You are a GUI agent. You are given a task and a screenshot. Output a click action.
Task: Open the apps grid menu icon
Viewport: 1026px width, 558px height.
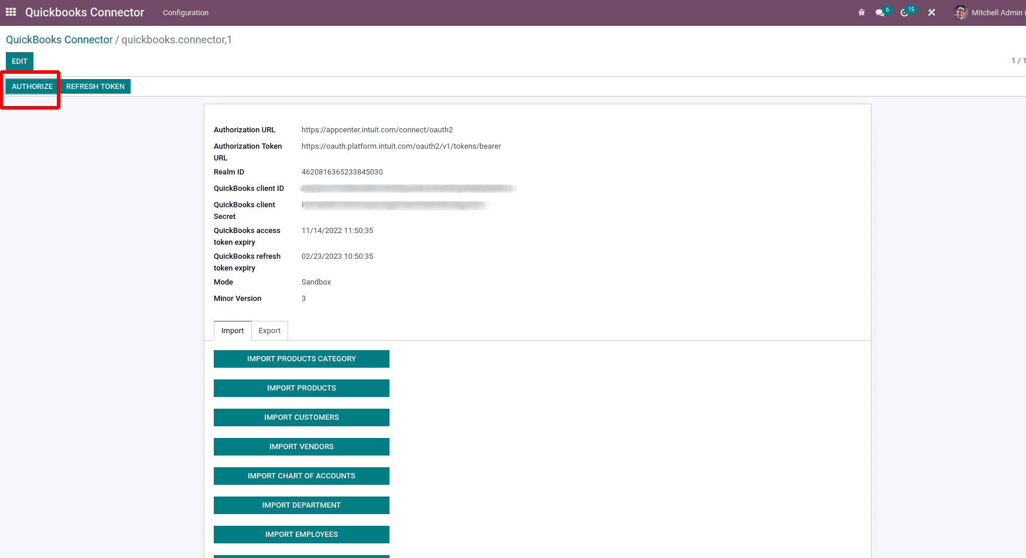click(11, 12)
